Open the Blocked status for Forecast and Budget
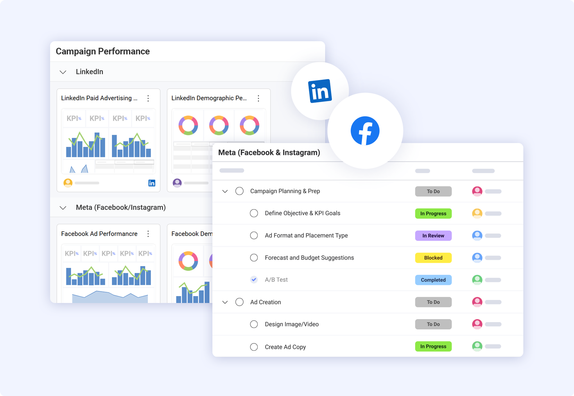Viewport: 574px width, 396px height. click(433, 258)
